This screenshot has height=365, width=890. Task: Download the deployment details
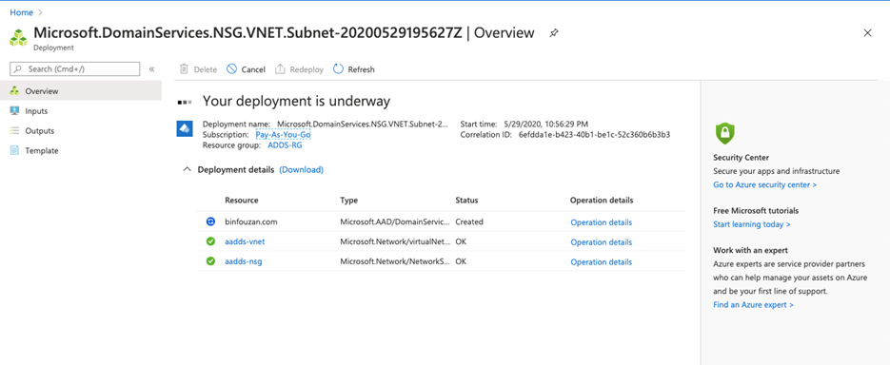302,169
